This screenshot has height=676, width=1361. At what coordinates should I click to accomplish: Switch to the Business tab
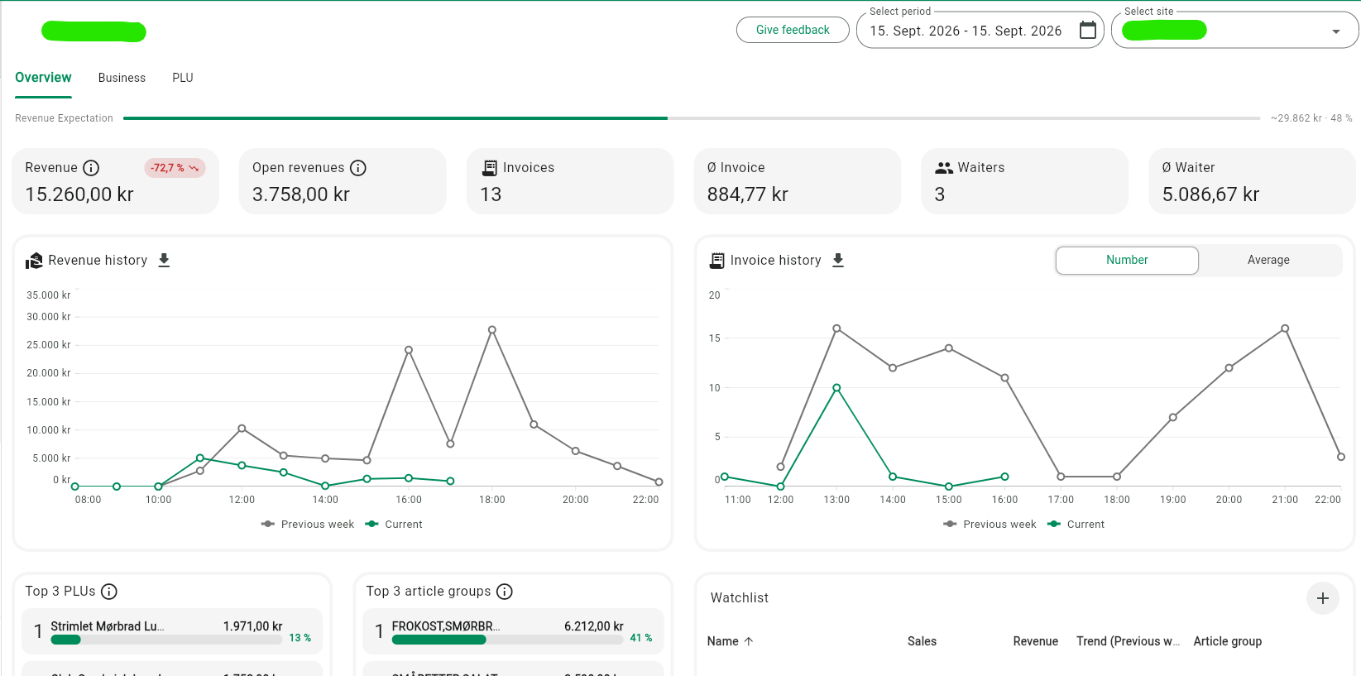122,78
